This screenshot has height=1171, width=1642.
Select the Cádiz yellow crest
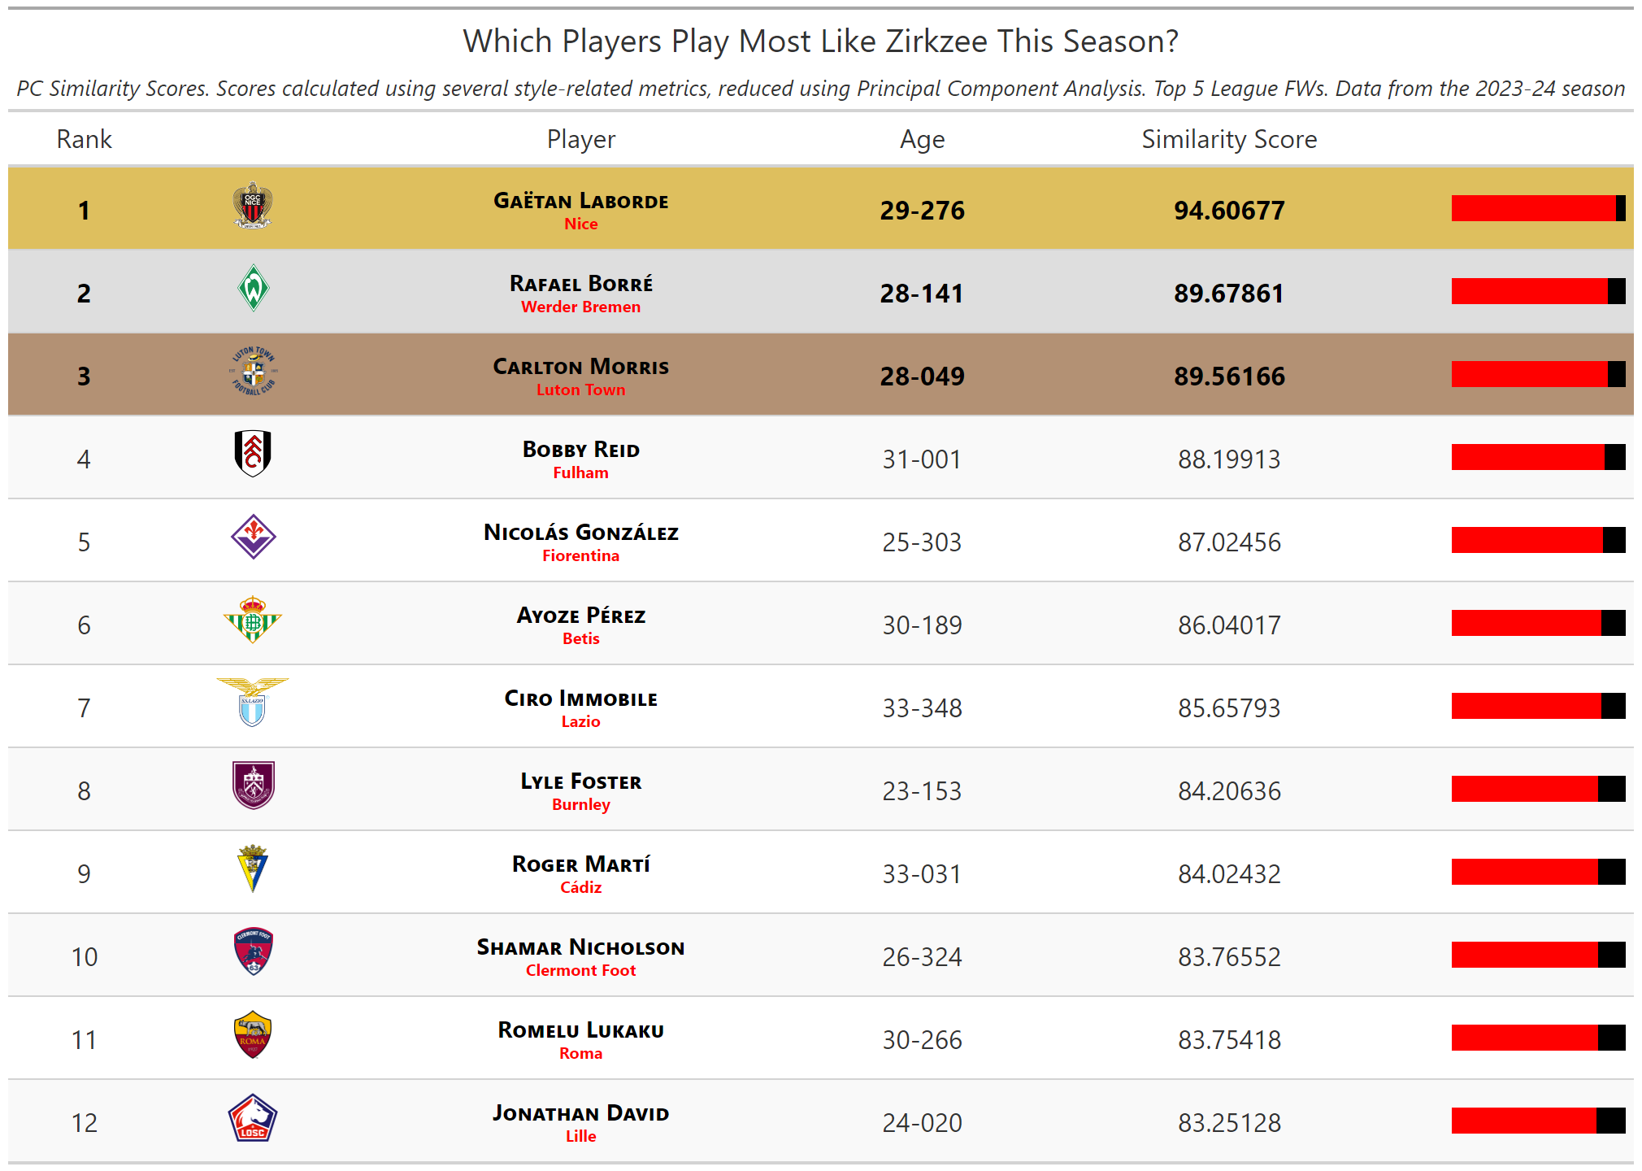coord(253,868)
